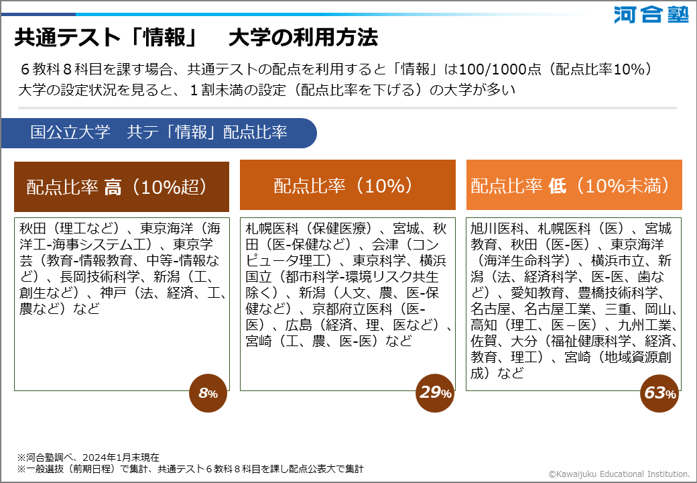The image size is (697, 483).
Task: Click the footnote ※河合塾調べ、2024年1月末現在
Action: click(x=88, y=458)
